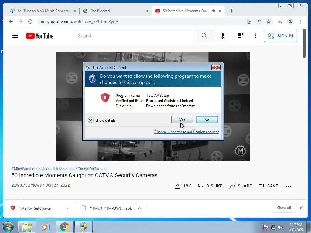Image resolution: width=311 pixels, height=233 pixels.
Task: Click the magnifier search button
Action: (204, 36)
